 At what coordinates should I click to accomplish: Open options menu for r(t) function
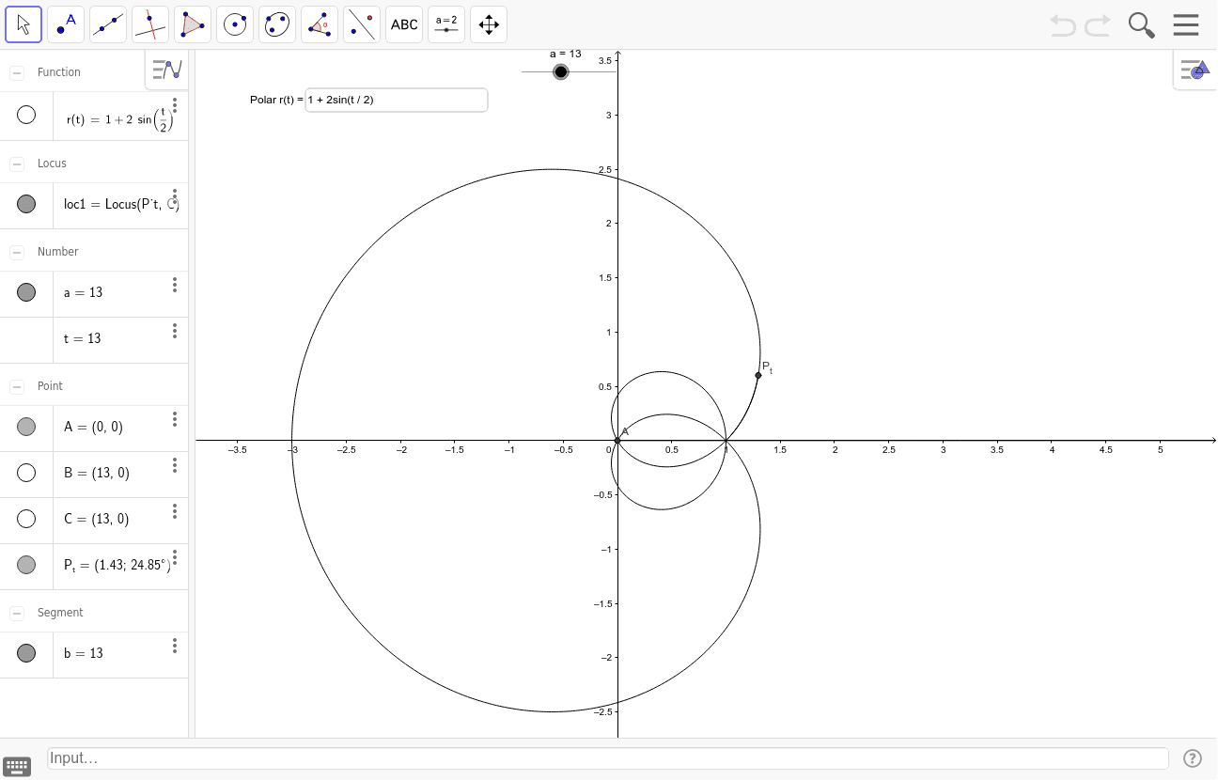(175, 105)
